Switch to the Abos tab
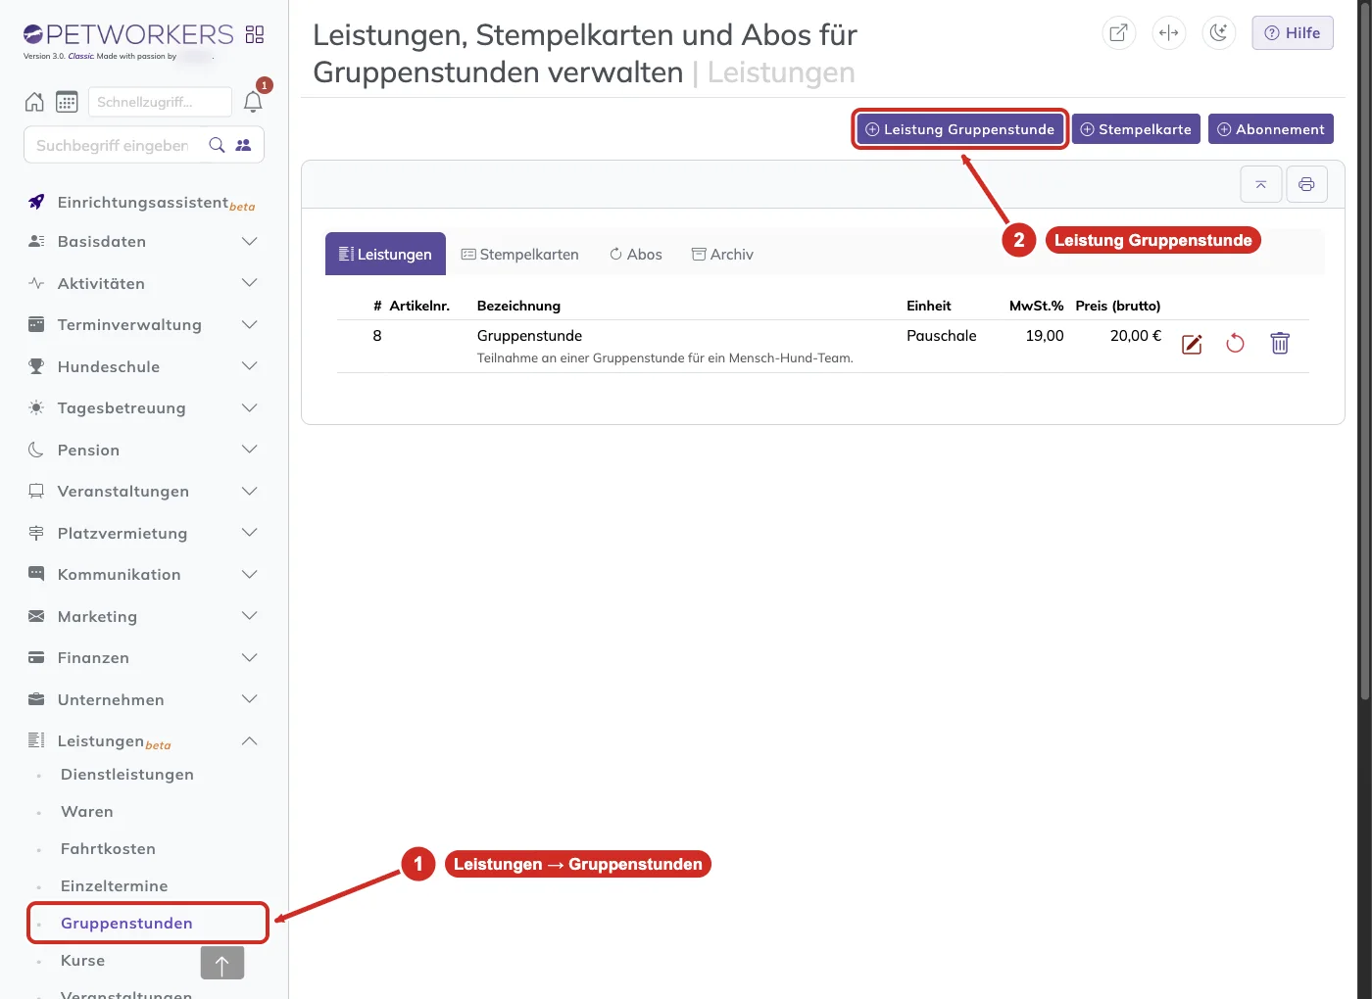1372x999 pixels. (635, 255)
